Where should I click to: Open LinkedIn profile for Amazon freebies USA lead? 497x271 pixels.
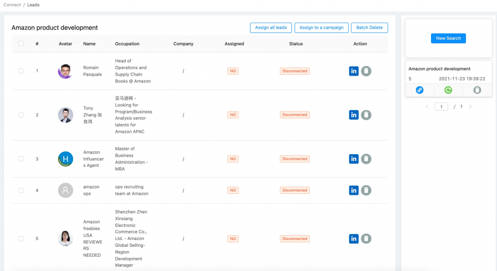point(354,239)
